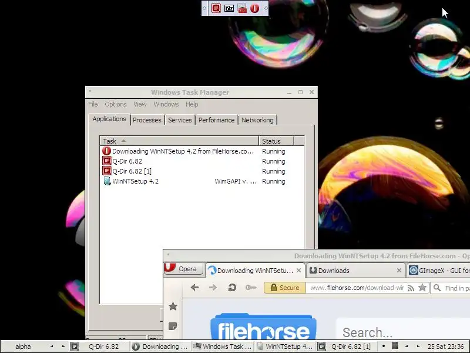This screenshot has height=353, width=470.
Task: Switch to the GImageX browser tab
Action: pyautogui.click(x=439, y=271)
